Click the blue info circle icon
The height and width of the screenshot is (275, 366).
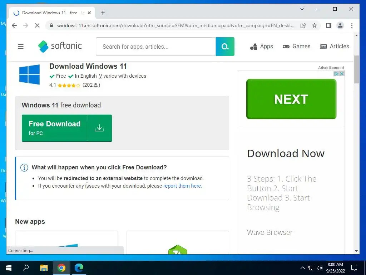point(24,168)
